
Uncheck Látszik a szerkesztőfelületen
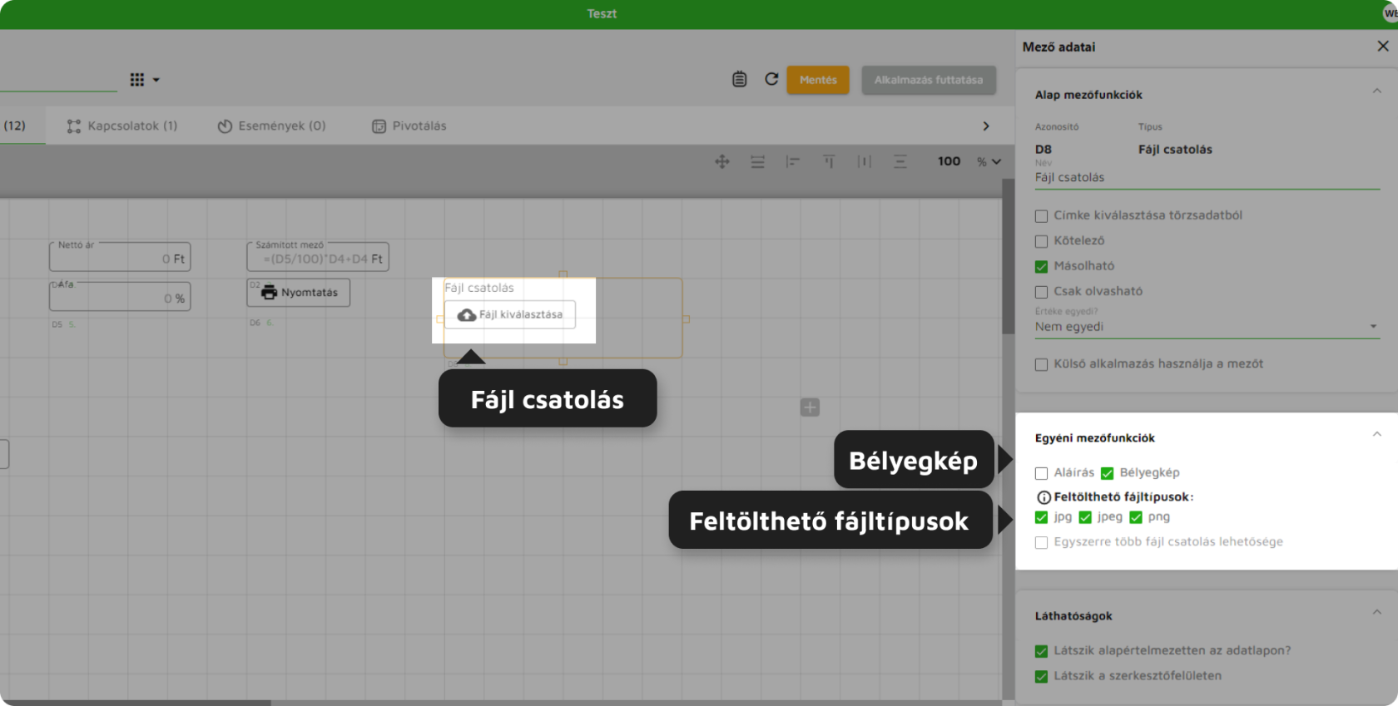pos(1041,677)
